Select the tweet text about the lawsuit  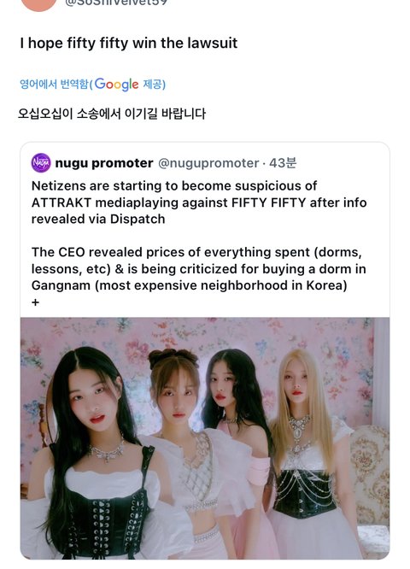tap(128, 44)
